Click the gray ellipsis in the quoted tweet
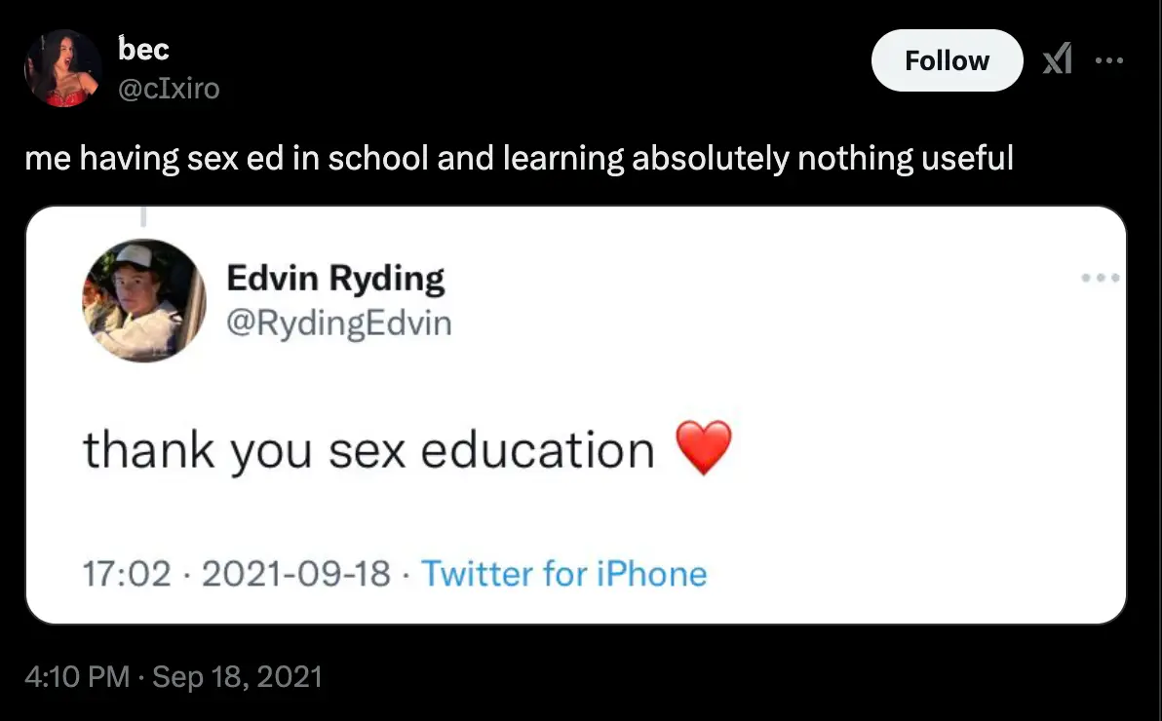 (1102, 278)
